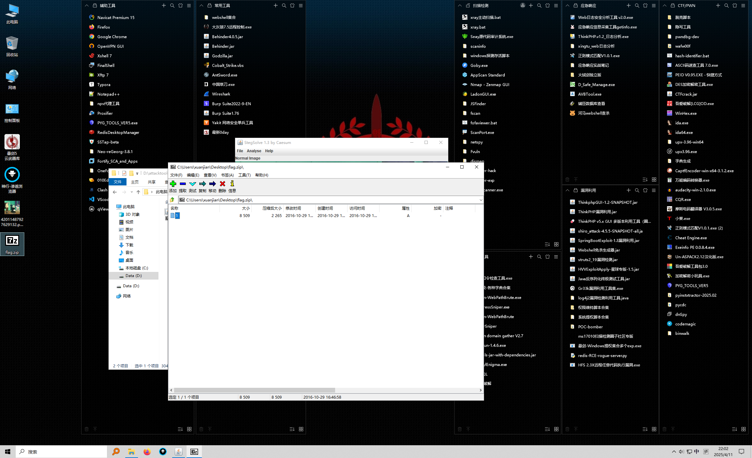
Task: Open recent locations dropdown in Explorer
Action: tap(131, 192)
